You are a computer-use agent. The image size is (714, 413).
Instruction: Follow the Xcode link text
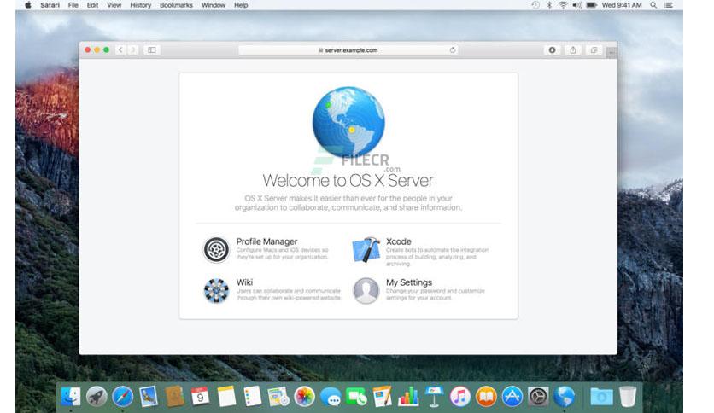[399, 241]
